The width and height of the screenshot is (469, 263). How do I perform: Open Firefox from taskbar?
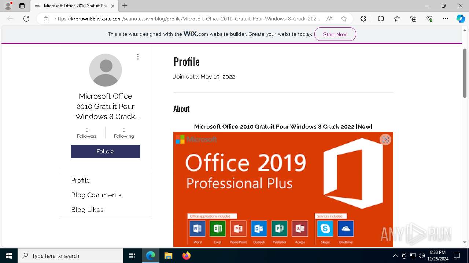click(187, 256)
